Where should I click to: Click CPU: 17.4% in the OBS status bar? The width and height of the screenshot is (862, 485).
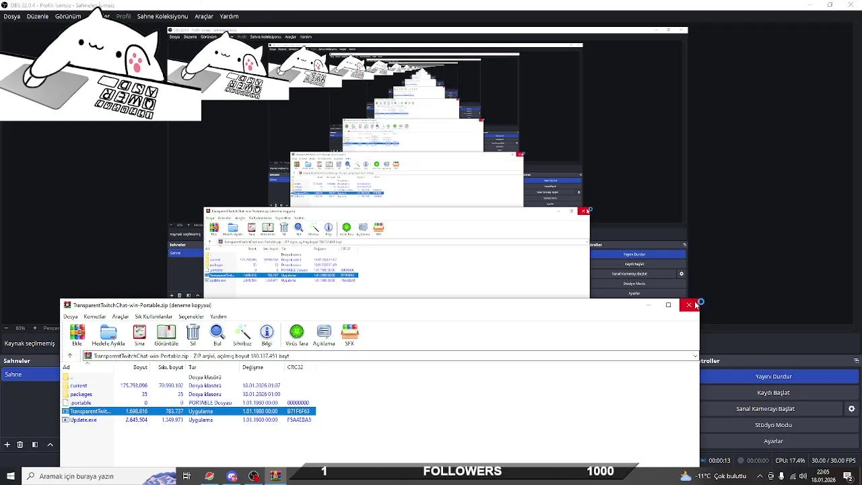click(x=790, y=461)
